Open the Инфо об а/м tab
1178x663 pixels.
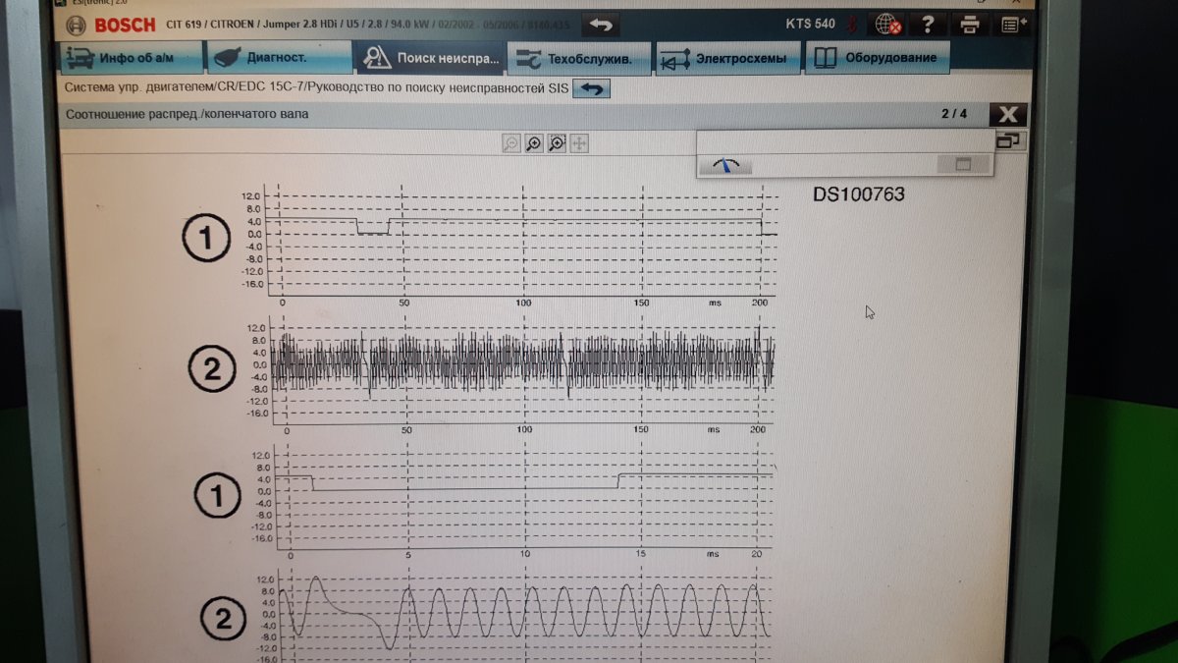(x=132, y=58)
